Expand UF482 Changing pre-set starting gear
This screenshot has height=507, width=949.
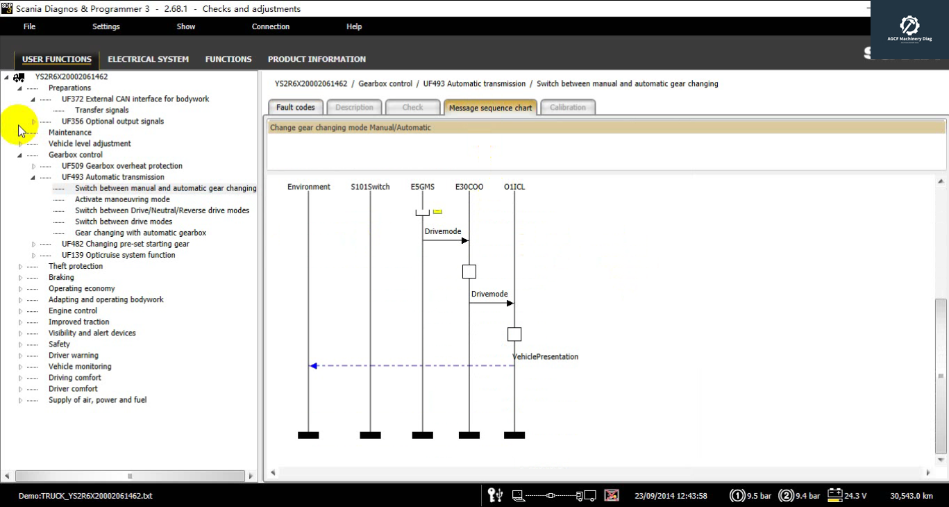click(x=33, y=244)
